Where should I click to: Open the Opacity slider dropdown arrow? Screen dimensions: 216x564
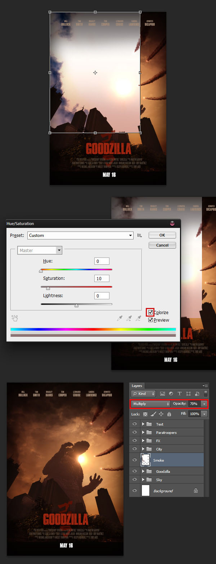[x=204, y=404]
